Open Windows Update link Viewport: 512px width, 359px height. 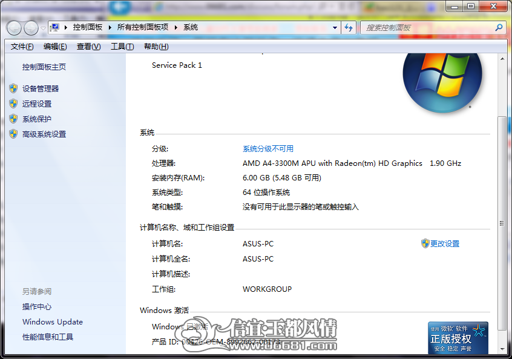(x=53, y=321)
